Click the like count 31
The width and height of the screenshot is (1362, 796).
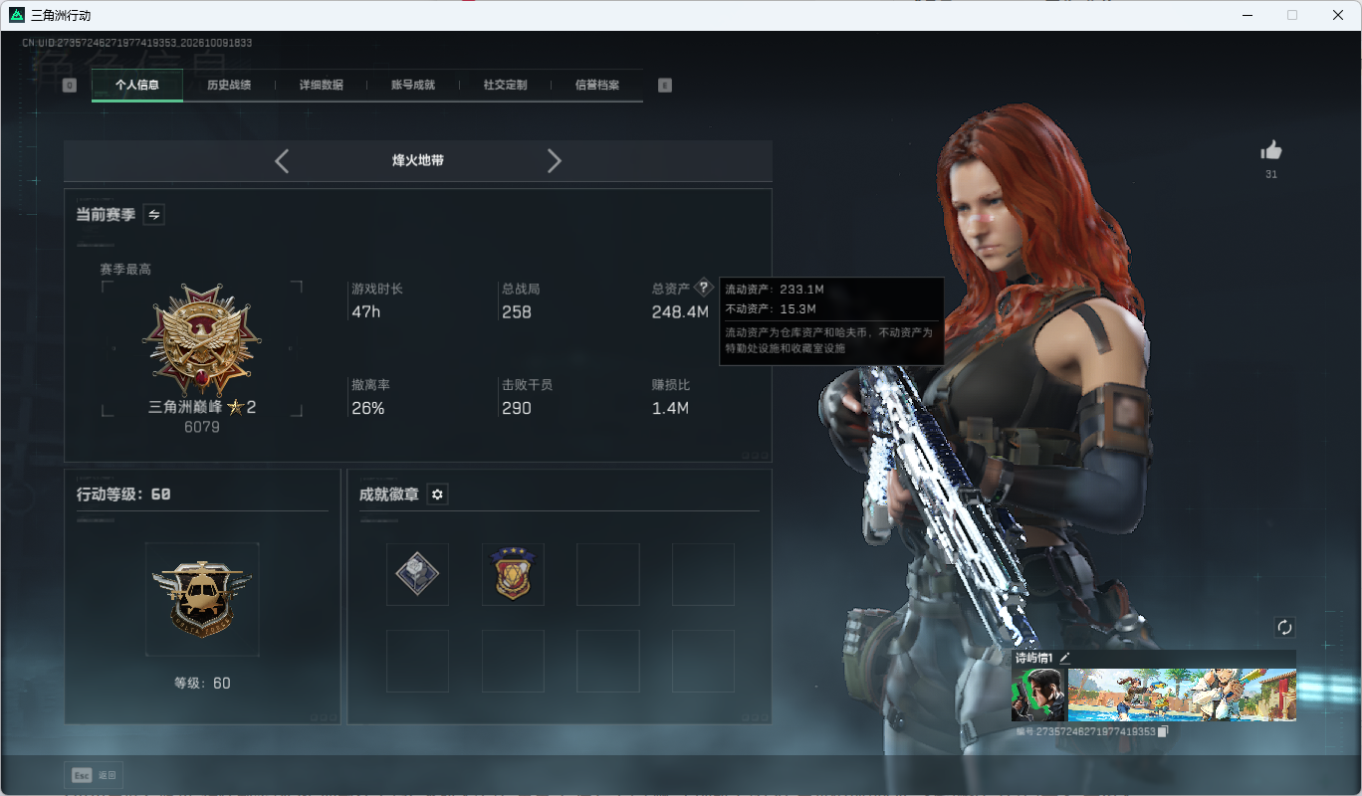click(1271, 175)
